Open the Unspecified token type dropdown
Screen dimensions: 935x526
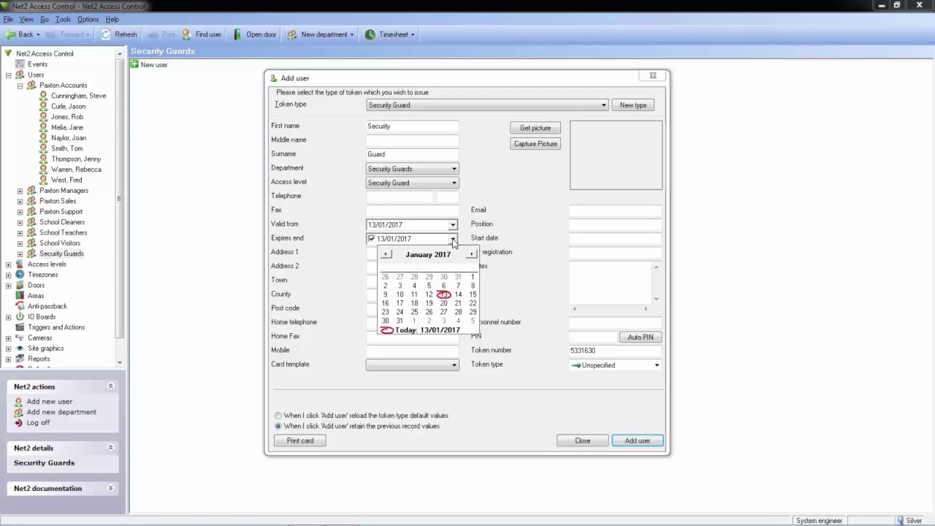pyautogui.click(x=657, y=365)
